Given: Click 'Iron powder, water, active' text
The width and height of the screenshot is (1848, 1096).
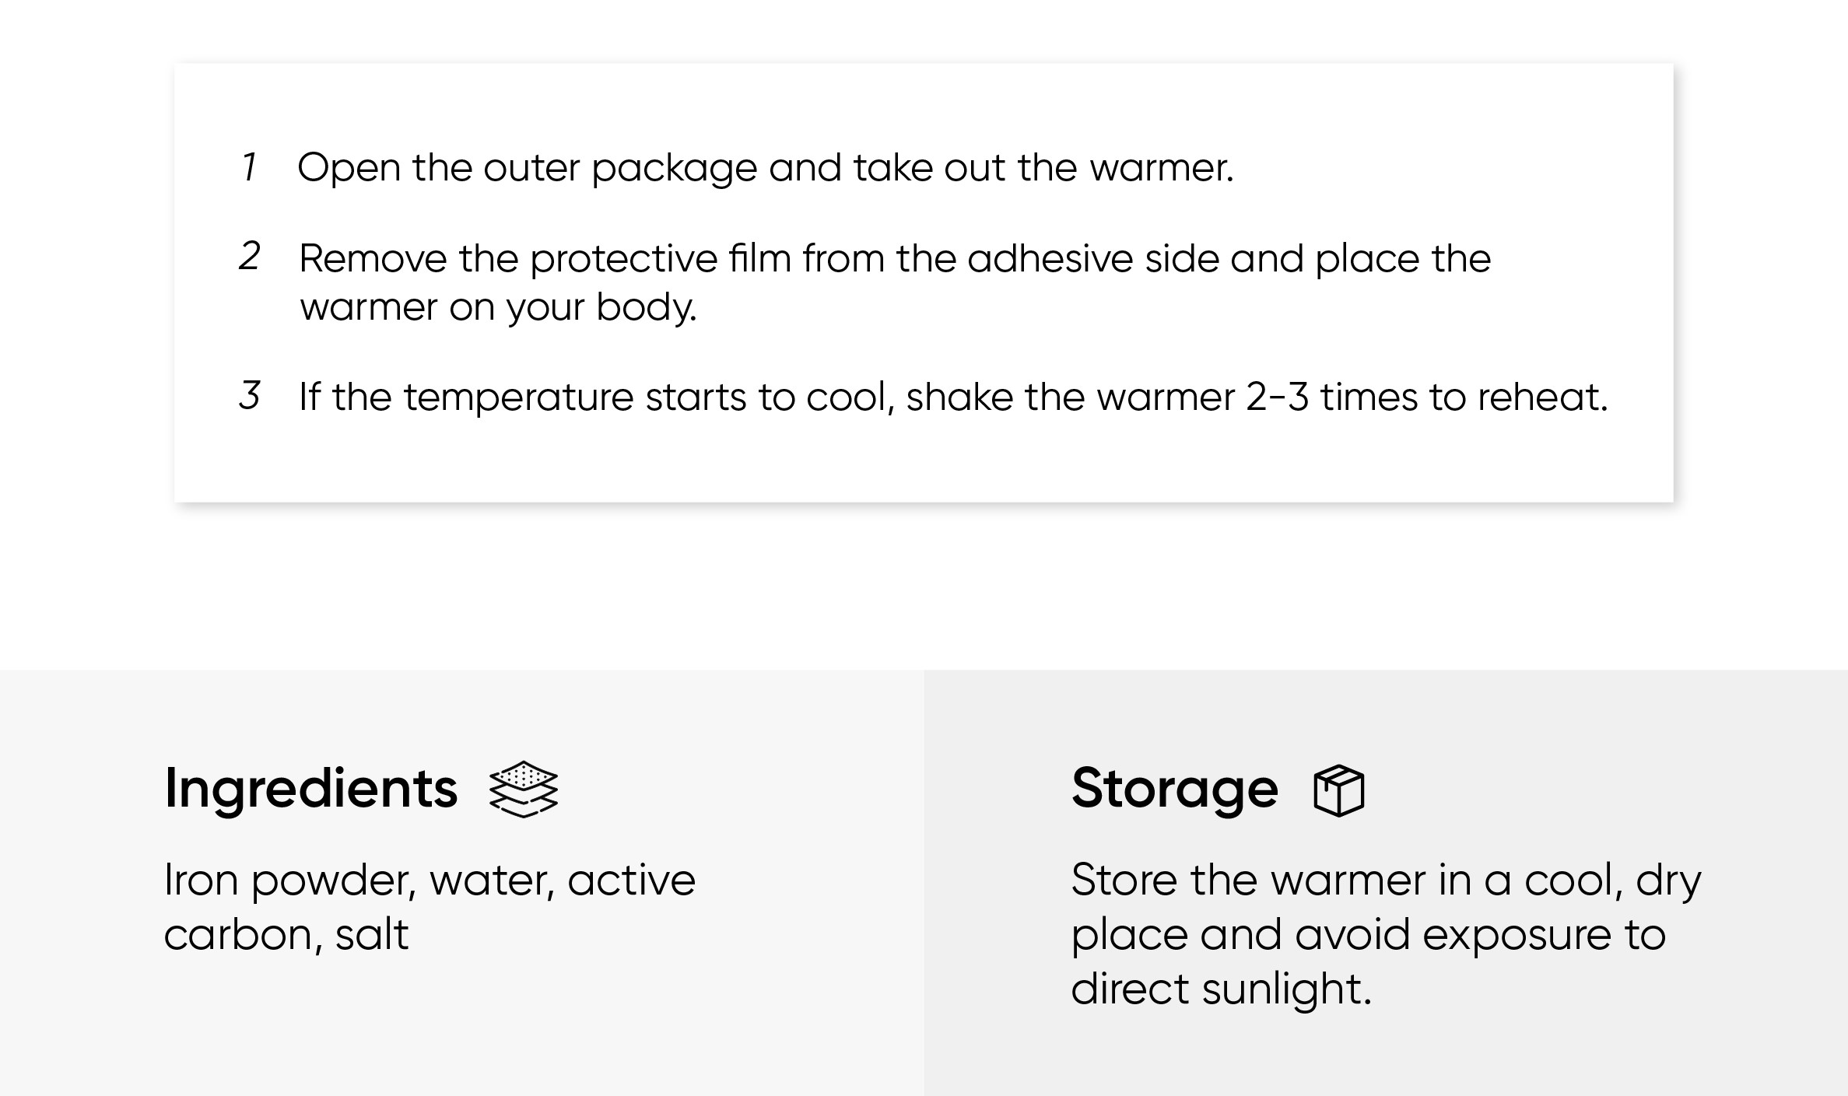Looking at the screenshot, I should (430, 881).
